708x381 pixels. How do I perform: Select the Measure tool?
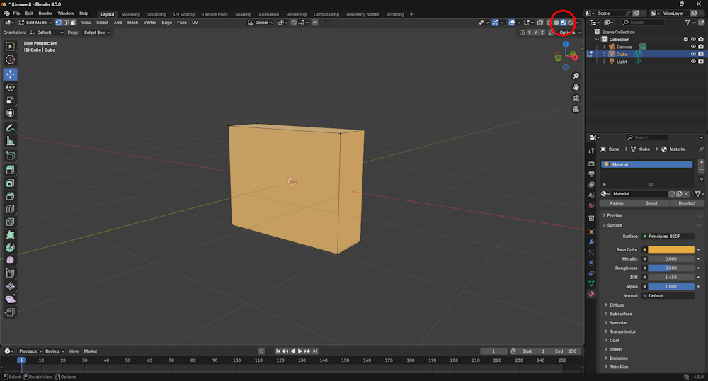pyautogui.click(x=10, y=141)
